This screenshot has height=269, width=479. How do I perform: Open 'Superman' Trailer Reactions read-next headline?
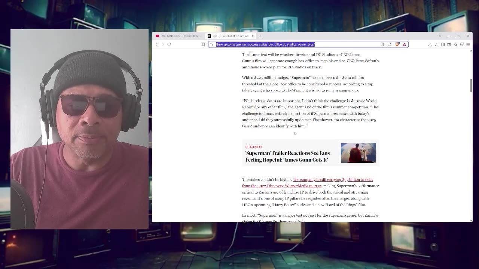click(x=287, y=157)
